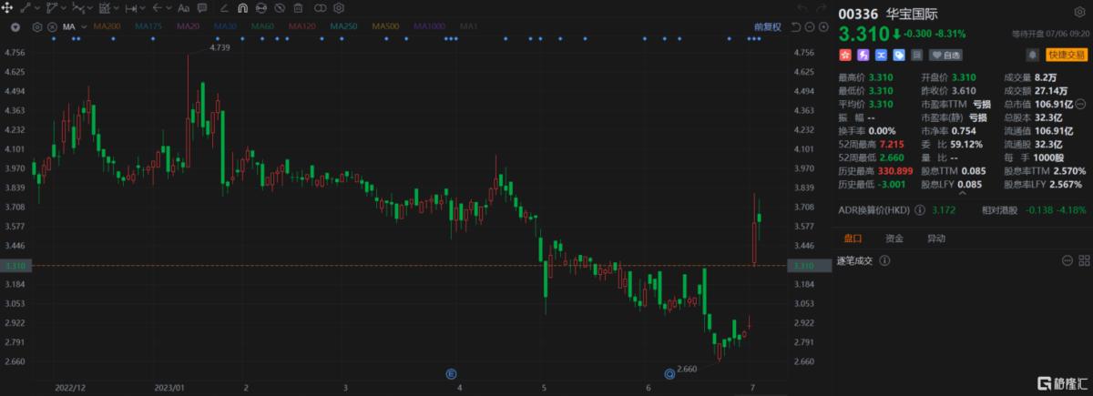Open drawing toolbar settings hexagon icon
This screenshot has width=1093, height=396.
pyautogui.click(x=338, y=8)
